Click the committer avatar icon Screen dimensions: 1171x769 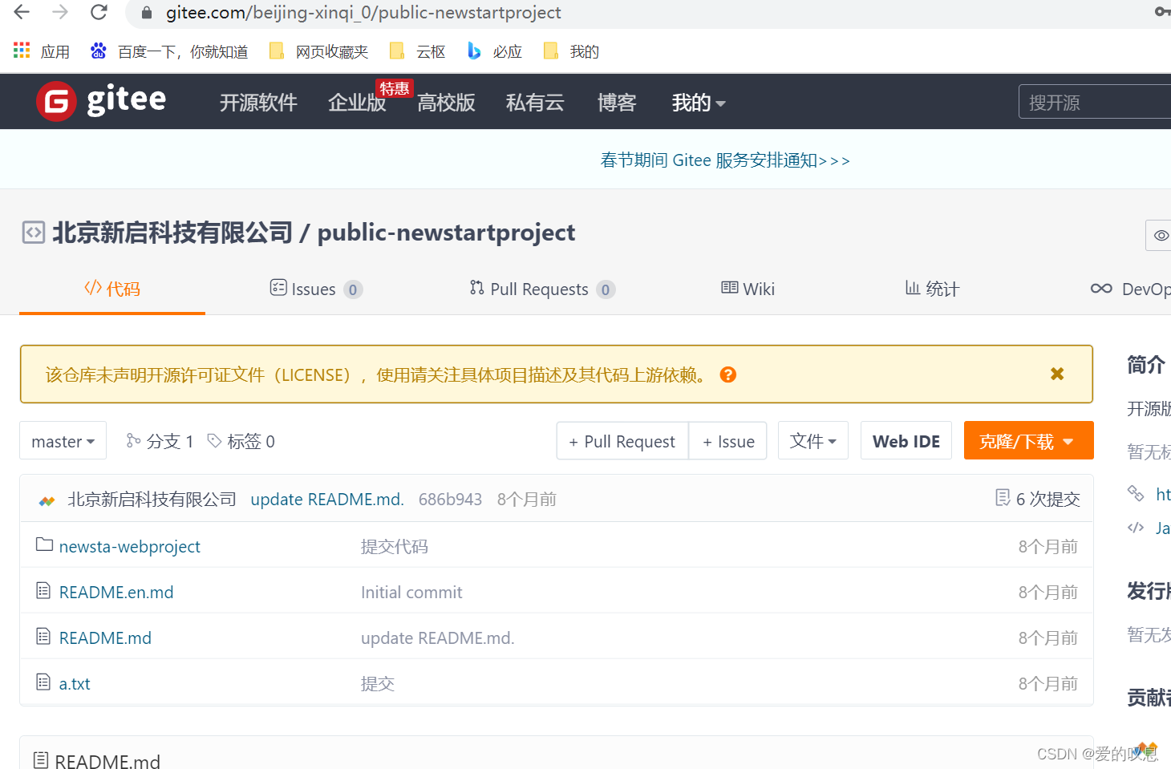47,500
